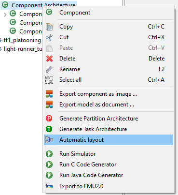
Task: Click the scissors Cut icon
Action: (49, 37)
